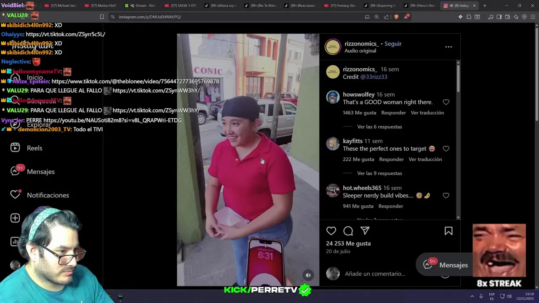Open the ESP language indicator in taskbar
Image resolution: width=539 pixels, height=303 pixels.
[x=492, y=296]
